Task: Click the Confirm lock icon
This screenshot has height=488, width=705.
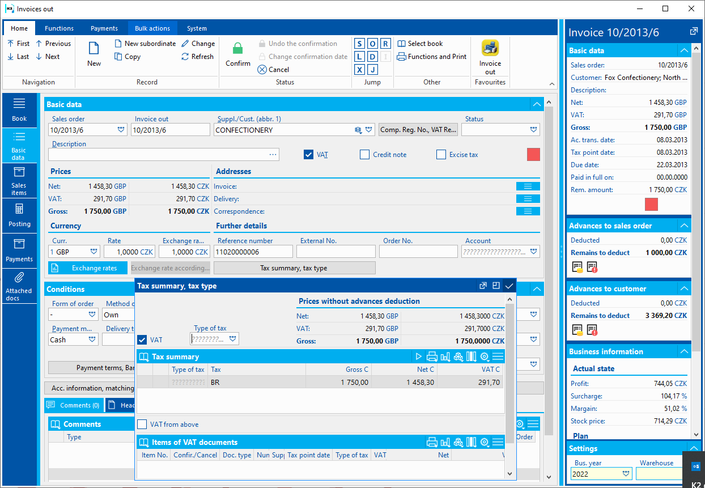Action: tap(238, 48)
